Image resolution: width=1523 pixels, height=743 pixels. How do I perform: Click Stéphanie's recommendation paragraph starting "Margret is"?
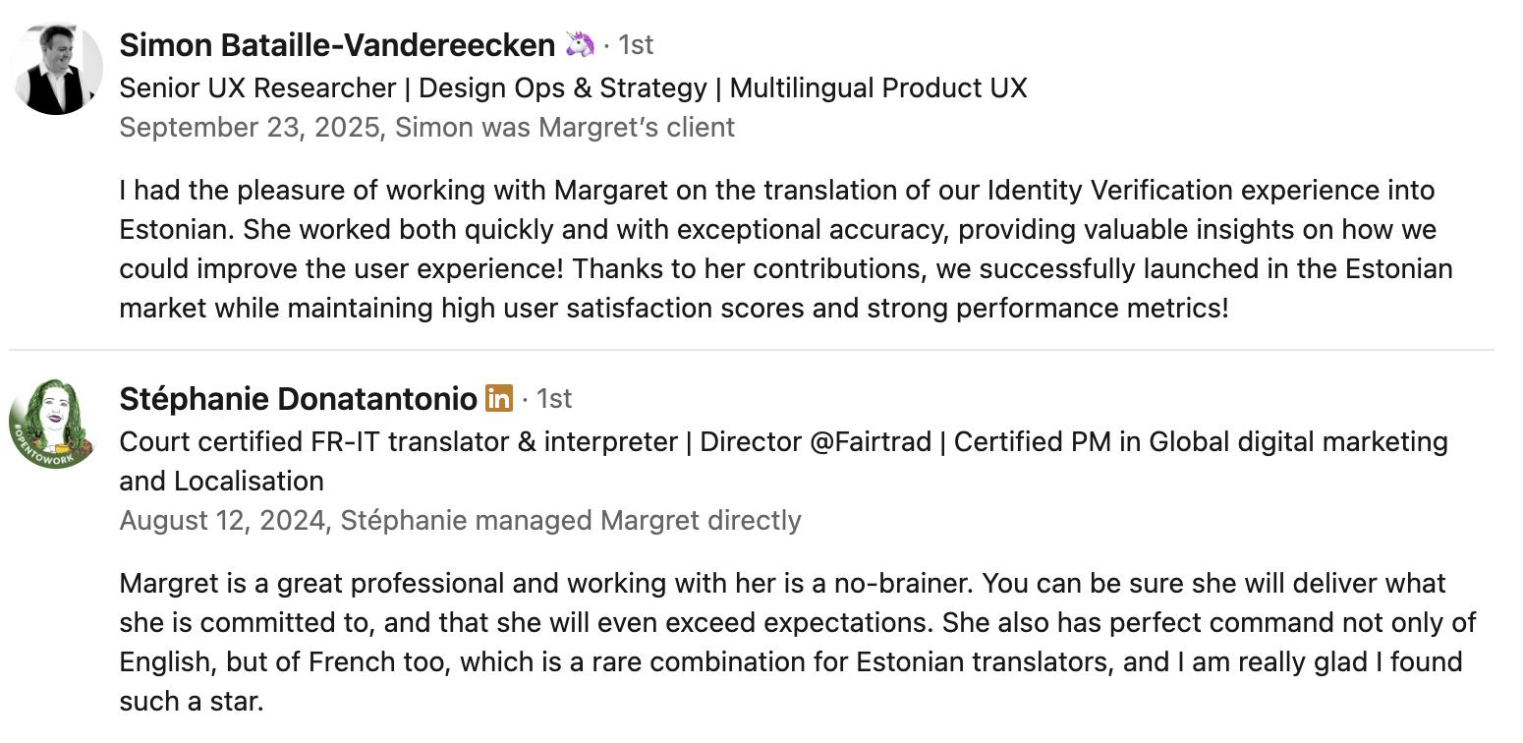(796, 642)
